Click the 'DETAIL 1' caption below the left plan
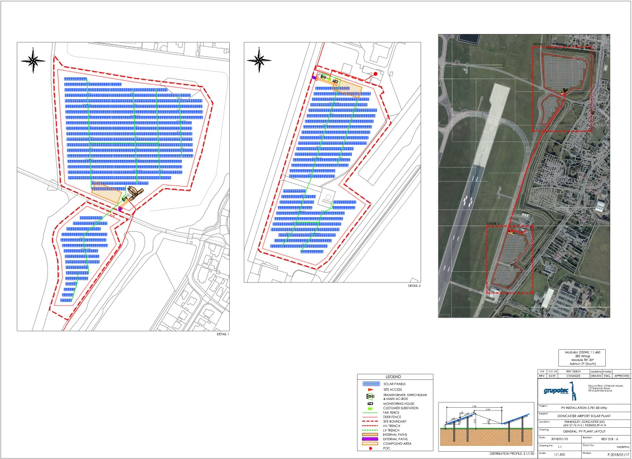The image size is (632, 459). click(x=223, y=334)
